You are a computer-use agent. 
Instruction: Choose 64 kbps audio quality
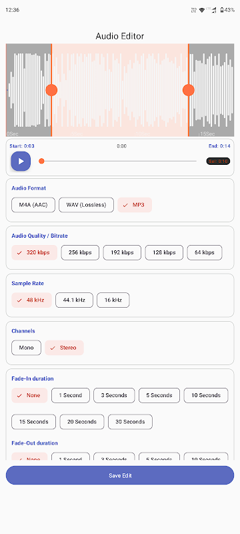205,253
